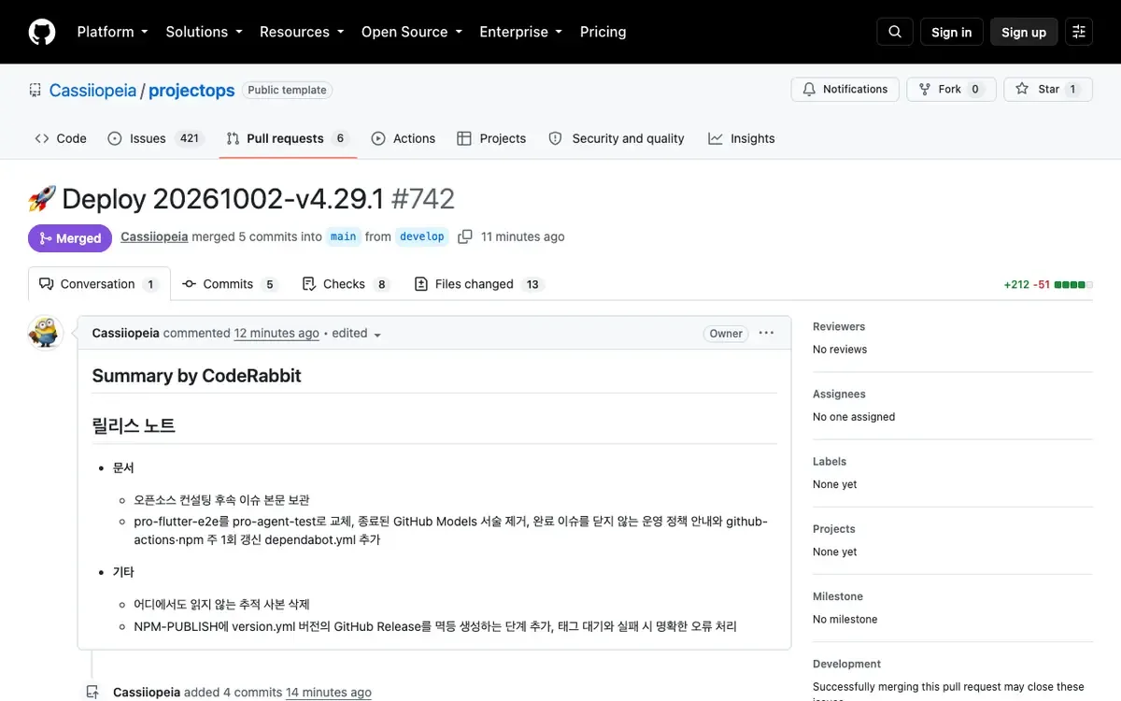Viewport: 1121px width, 701px height.
Task: Click the repository template icon
Action: [35, 91]
